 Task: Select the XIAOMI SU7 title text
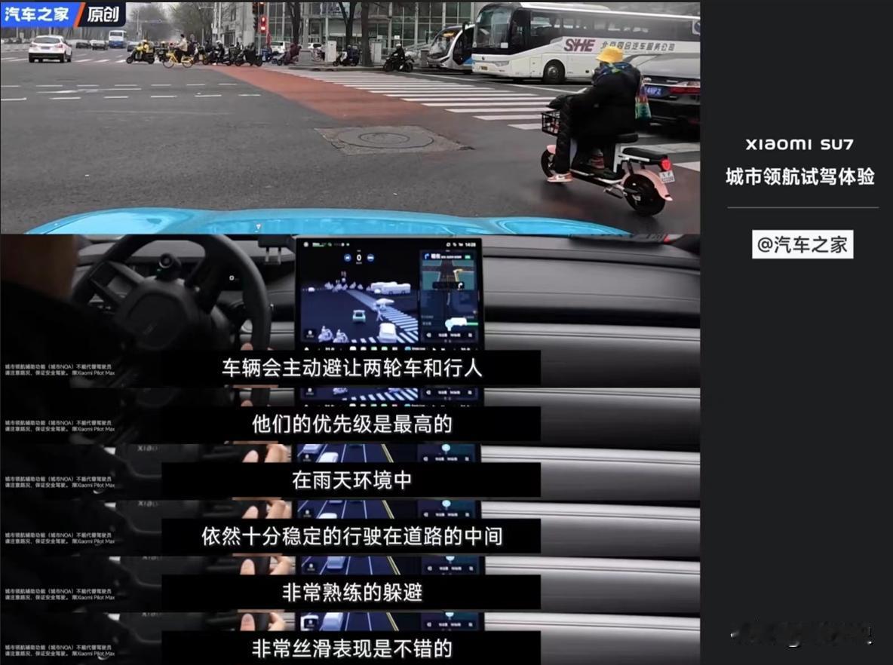799,145
